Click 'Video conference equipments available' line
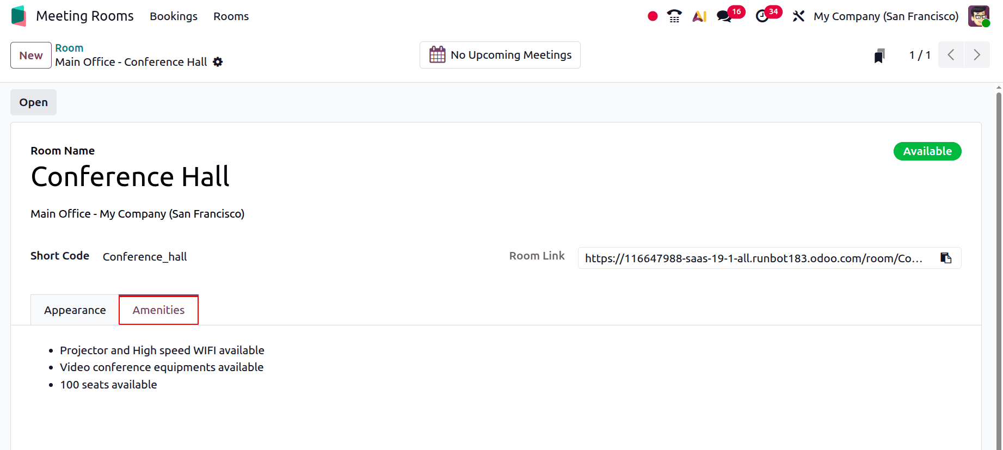Screen dimensions: 1003x450 [x=162, y=367]
